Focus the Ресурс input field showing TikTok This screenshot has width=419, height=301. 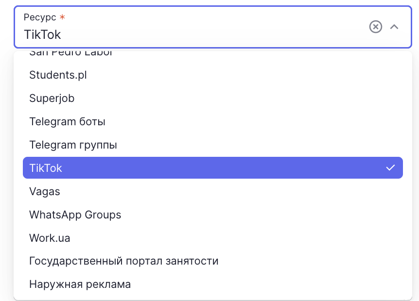tap(213, 27)
